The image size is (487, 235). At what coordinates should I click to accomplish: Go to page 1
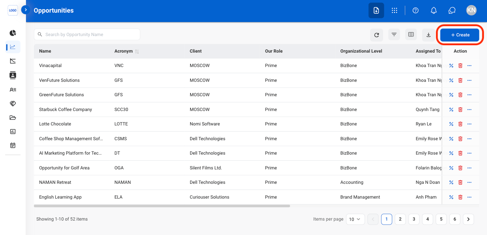tap(386, 219)
